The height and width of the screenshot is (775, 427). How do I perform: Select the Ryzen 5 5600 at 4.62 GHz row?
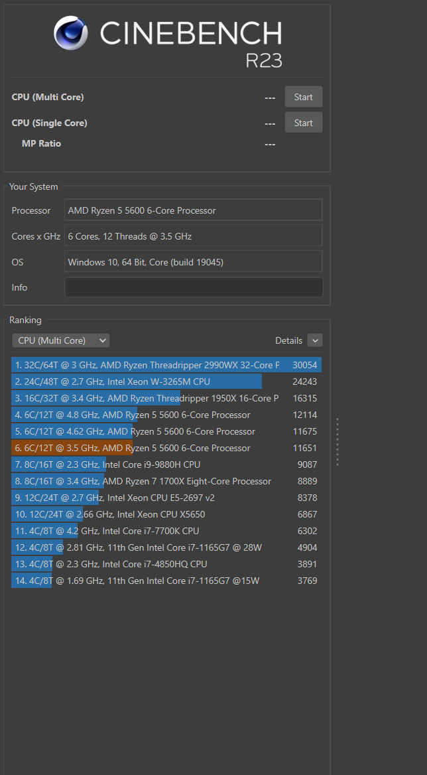[x=166, y=431]
